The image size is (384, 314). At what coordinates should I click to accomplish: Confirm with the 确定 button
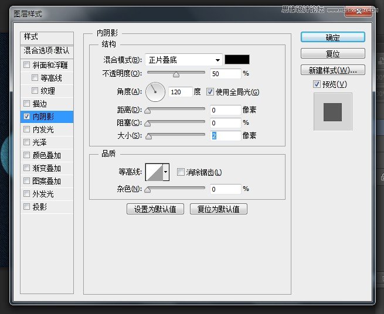(x=333, y=37)
